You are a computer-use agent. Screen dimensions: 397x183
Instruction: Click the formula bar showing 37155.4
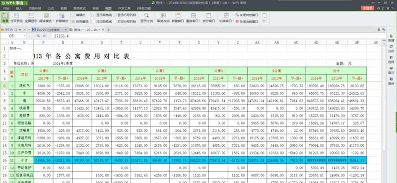click(218, 36)
